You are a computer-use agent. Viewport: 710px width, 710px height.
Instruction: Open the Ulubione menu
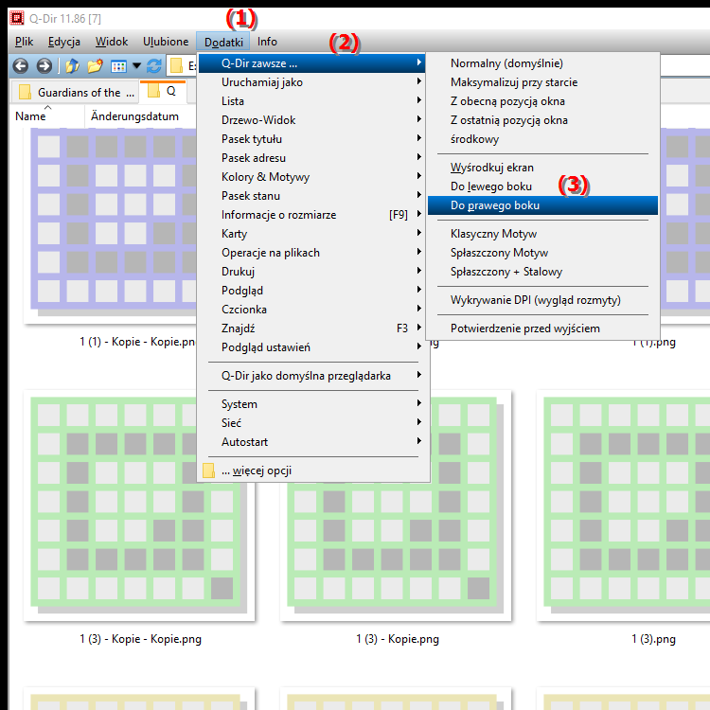(166, 42)
